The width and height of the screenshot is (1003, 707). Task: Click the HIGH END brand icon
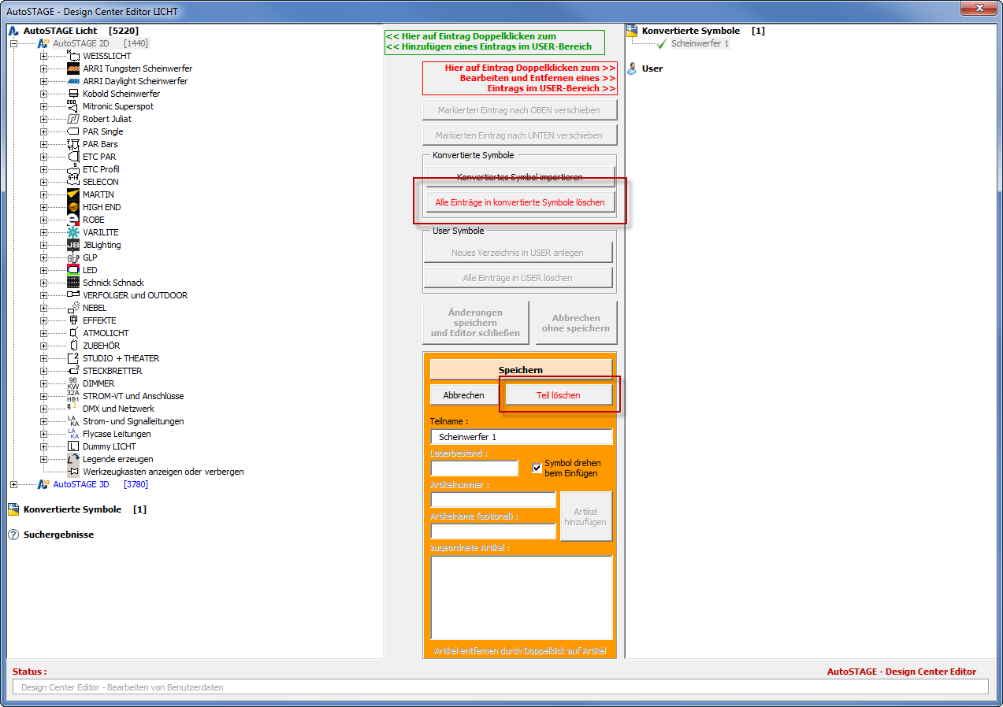[x=73, y=207]
